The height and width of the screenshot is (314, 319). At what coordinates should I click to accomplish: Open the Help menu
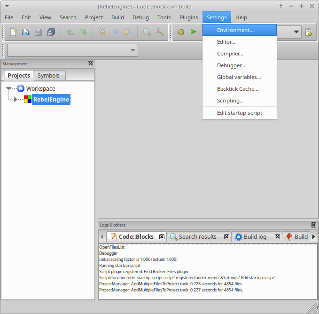click(241, 17)
